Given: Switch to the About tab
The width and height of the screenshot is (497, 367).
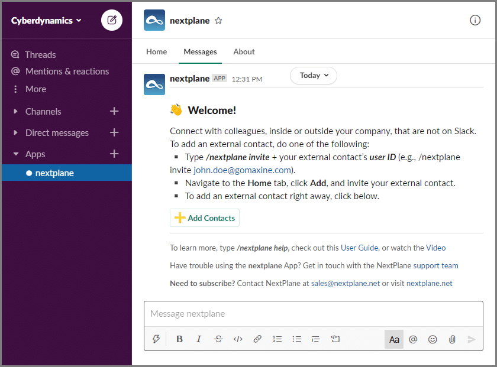Looking at the screenshot, I should tap(244, 51).
